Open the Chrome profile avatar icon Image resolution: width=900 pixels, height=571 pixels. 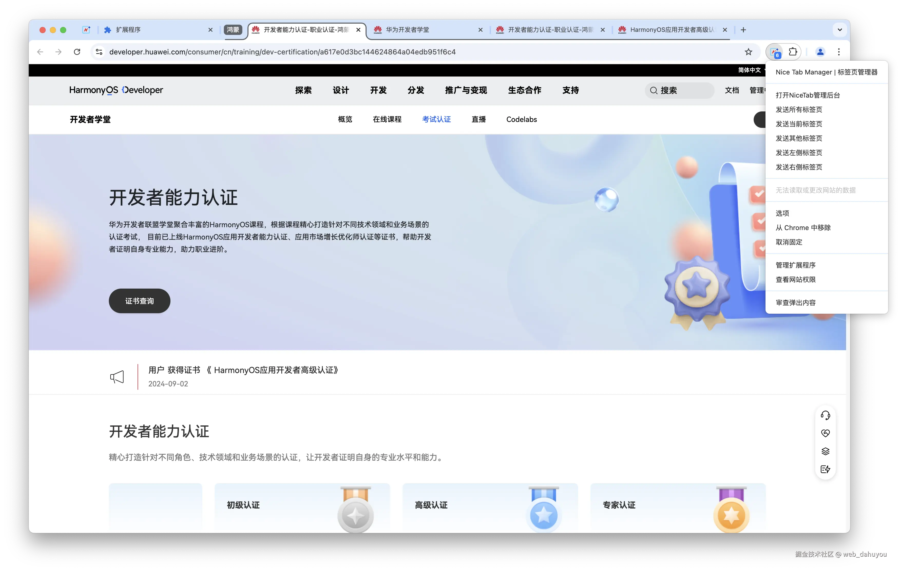(820, 52)
